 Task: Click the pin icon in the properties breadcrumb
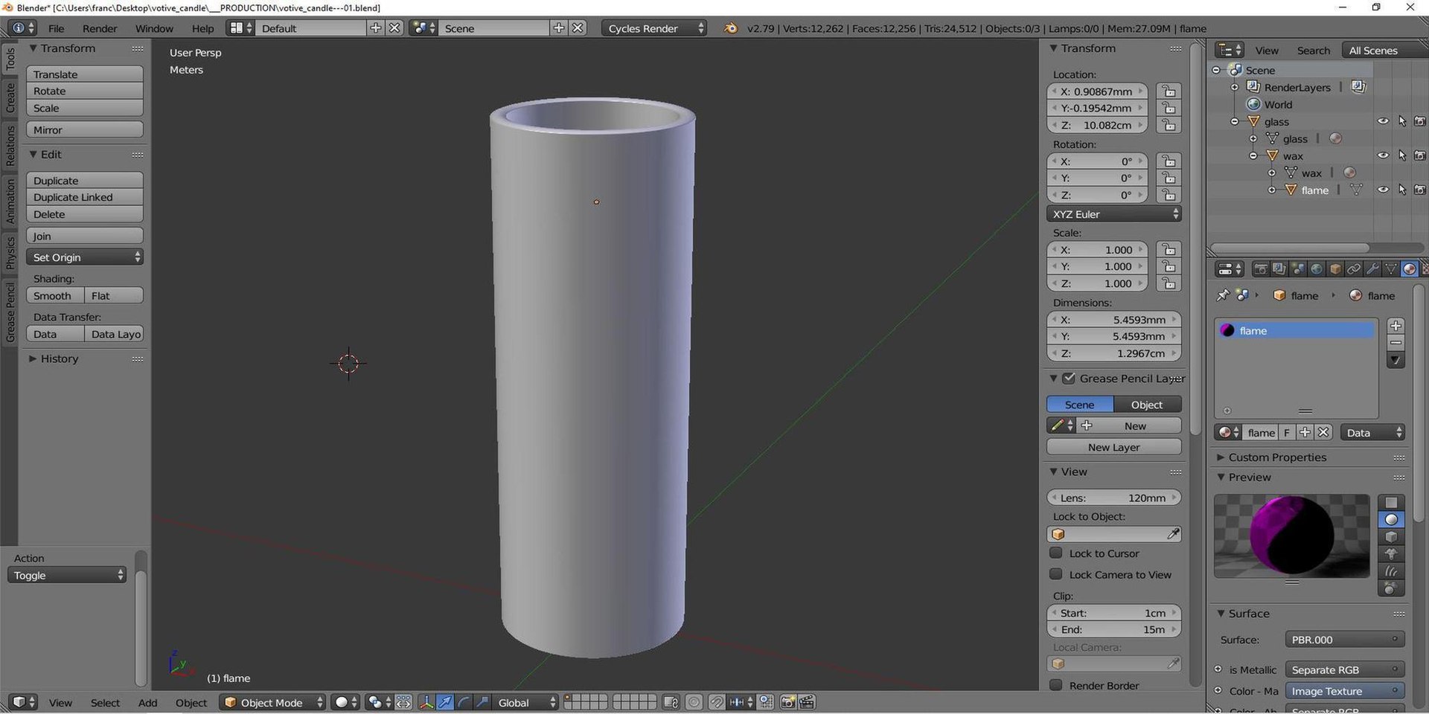pyautogui.click(x=1222, y=295)
